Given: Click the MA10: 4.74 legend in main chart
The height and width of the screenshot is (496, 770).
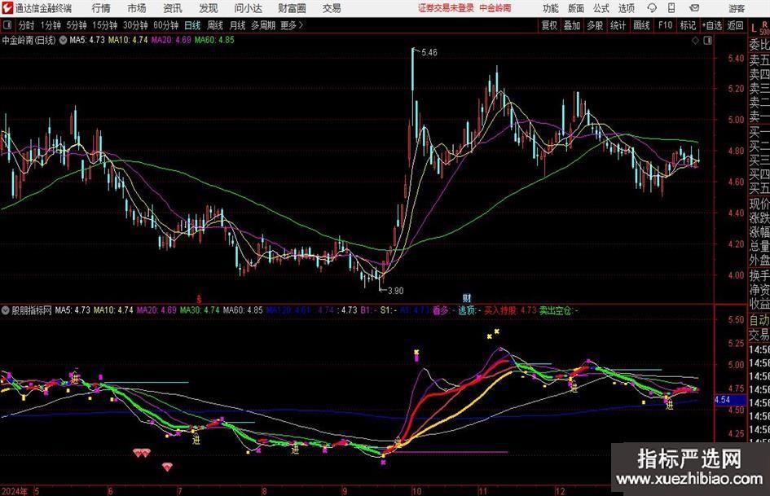Looking at the screenshot, I should click(x=128, y=40).
